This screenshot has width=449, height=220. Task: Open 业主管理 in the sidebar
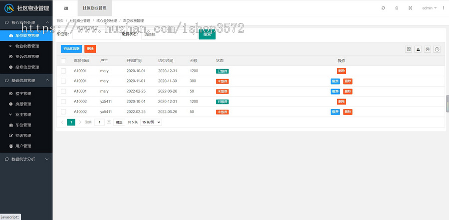26,114
